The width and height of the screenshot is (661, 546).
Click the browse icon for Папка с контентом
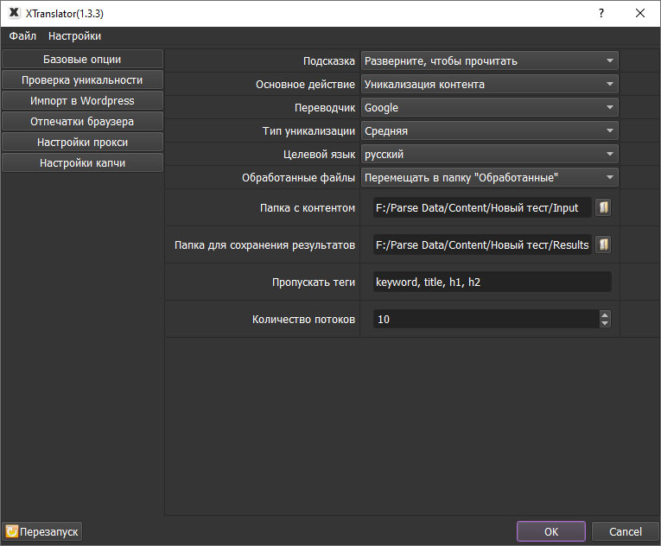(603, 207)
